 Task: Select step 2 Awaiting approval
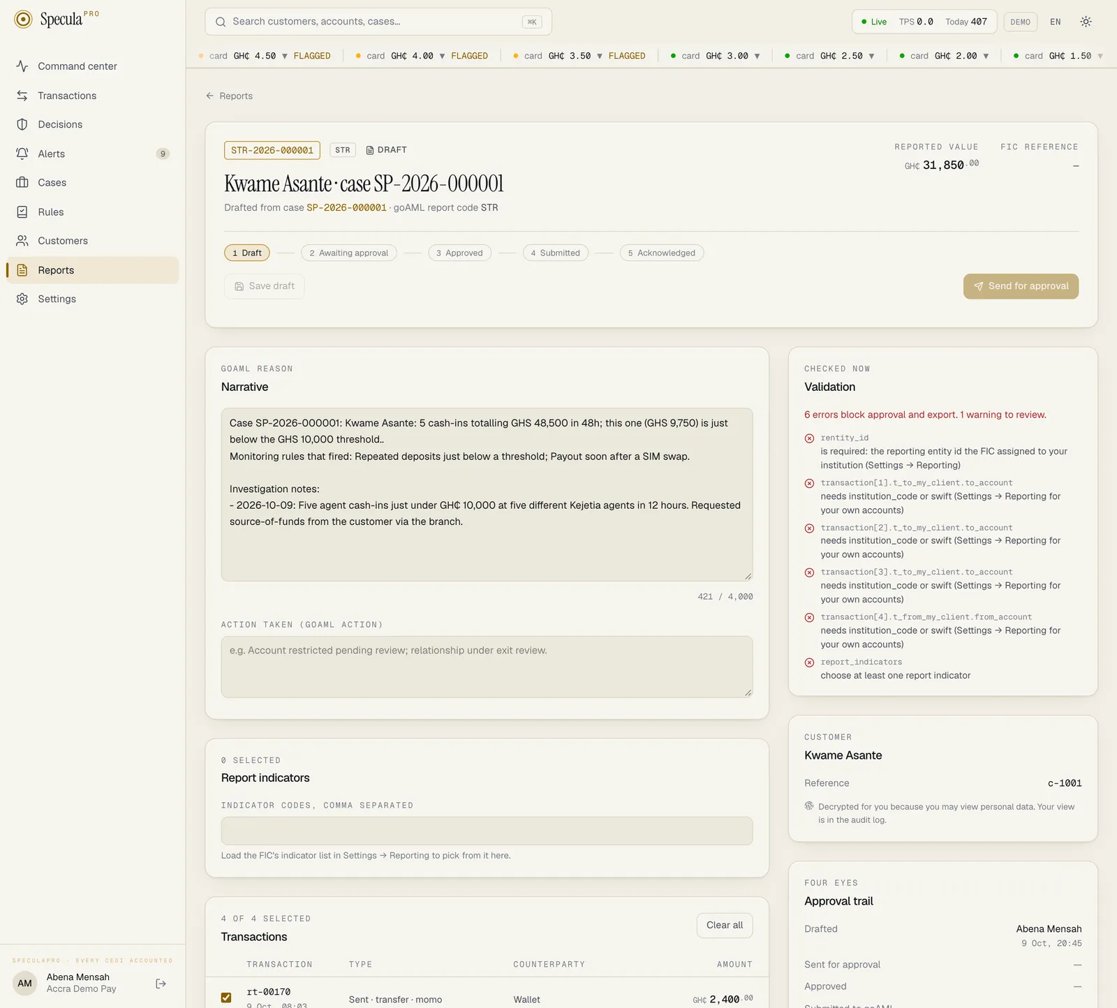click(x=349, y=253)
